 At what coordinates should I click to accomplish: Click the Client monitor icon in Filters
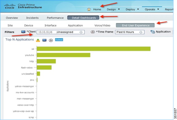pos(23,32)
